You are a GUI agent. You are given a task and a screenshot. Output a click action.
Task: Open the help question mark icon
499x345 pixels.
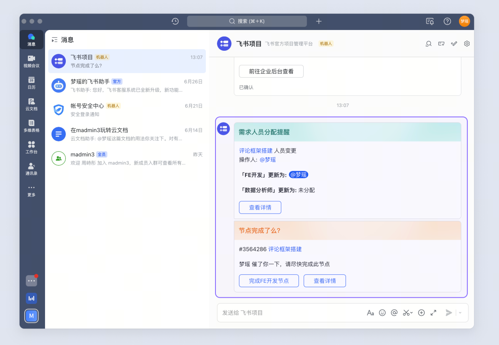[447, 21]
